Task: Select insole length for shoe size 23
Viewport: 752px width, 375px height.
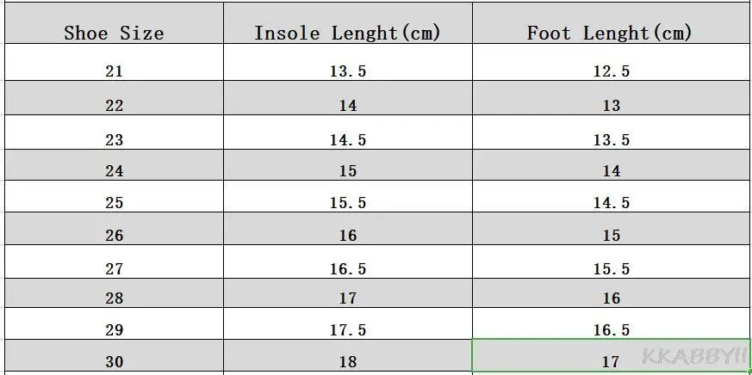Action: pyautogui.click(x=347, y=139)
